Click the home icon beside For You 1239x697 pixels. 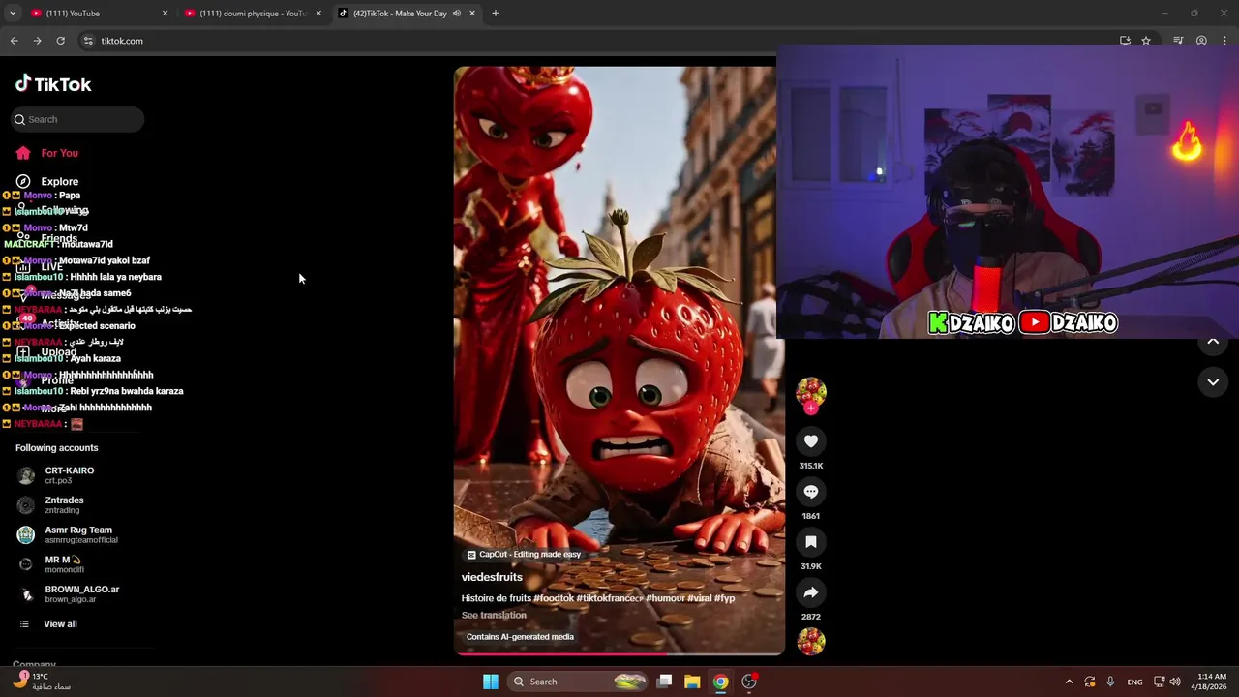click(23, 153)
